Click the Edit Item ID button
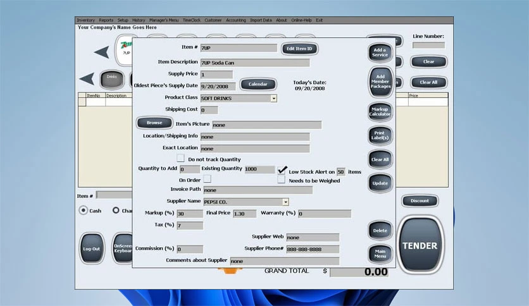 pyautogui.click(x=299, y=49)
